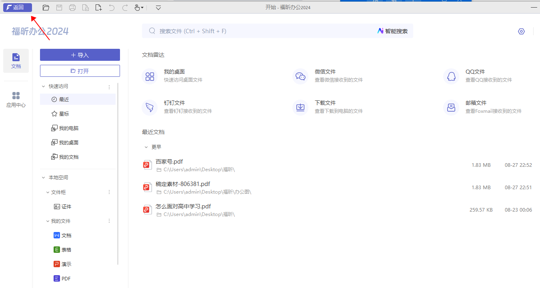Open 微信文件 card

point(328,76)
